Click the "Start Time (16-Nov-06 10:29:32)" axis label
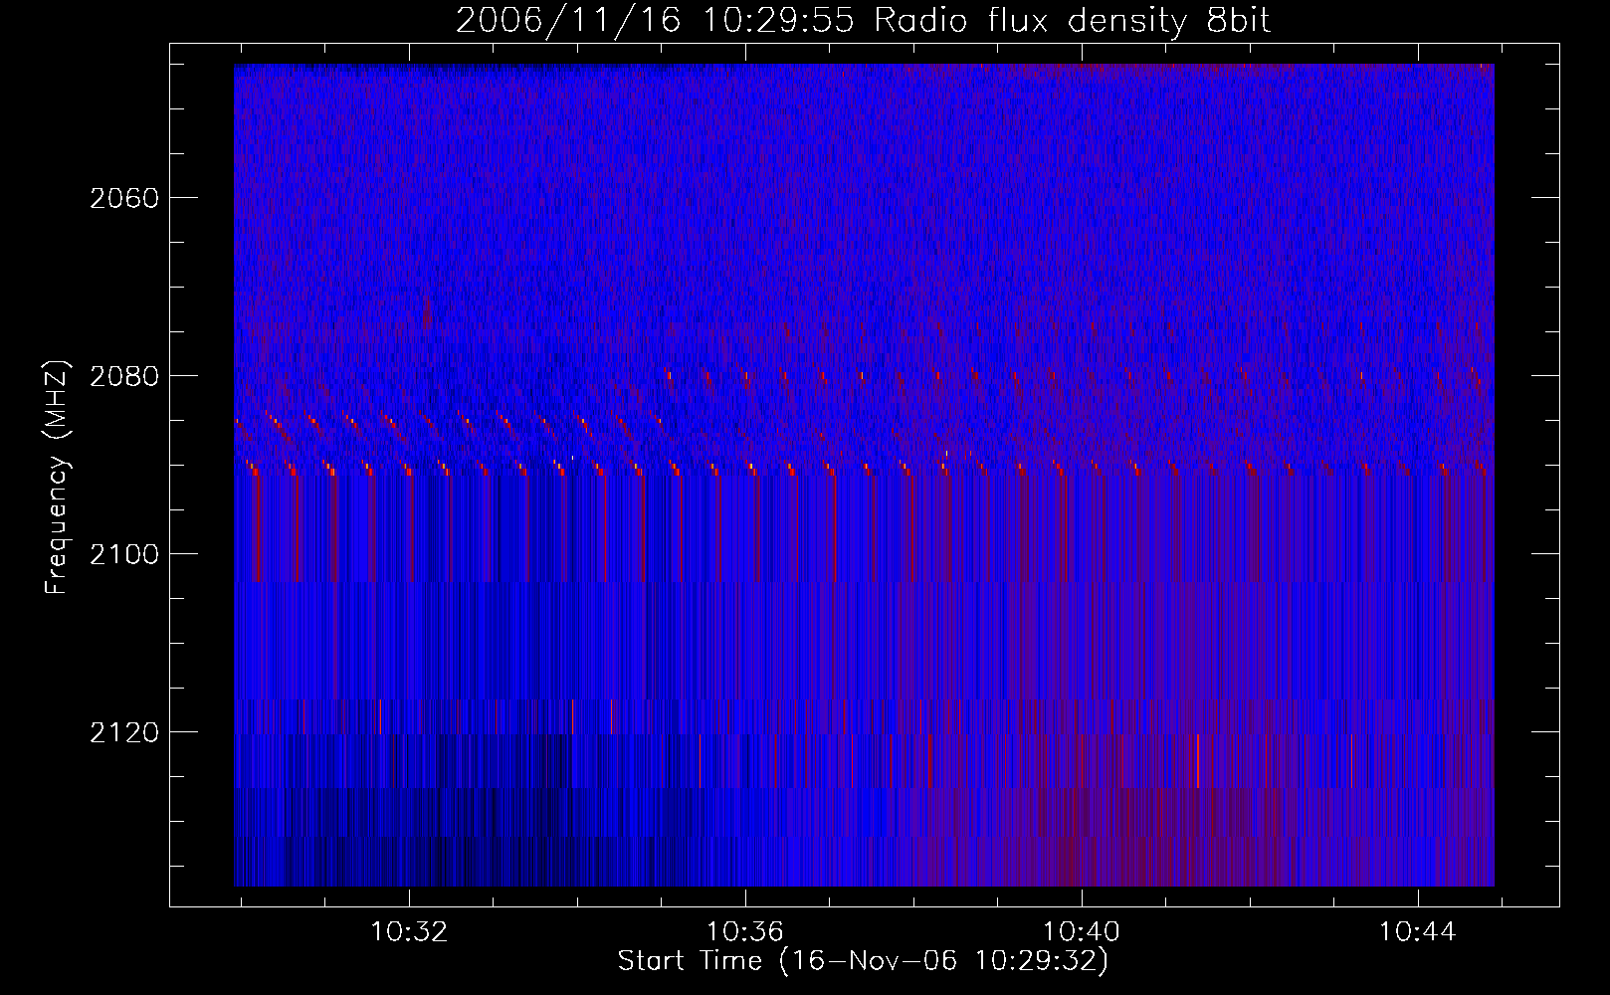Image resolution: width=1610 pixels, height=995 pixels. point(863,961)
